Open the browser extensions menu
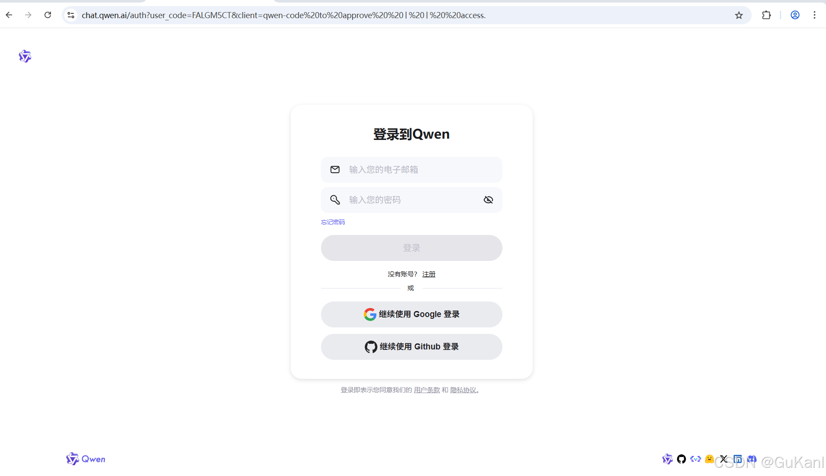Image resolution: width=826 pixels, height=476 pixels. tap(767, 15)
